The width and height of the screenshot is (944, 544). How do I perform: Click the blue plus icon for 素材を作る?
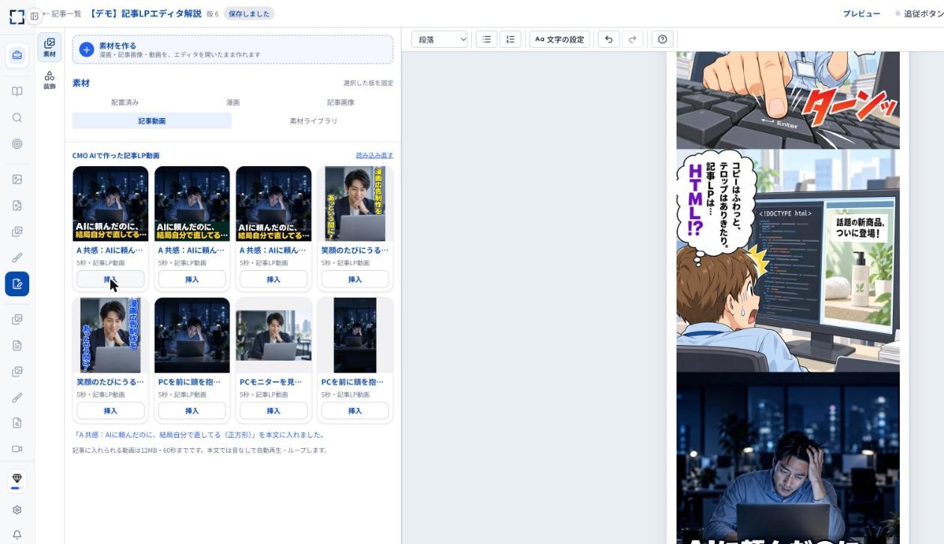tap(86, 49)
